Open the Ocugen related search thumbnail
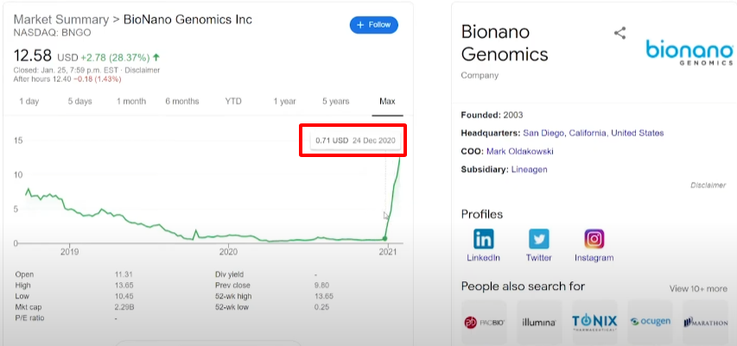The width and height of the screenshot is (737, 346). [650, 322]
